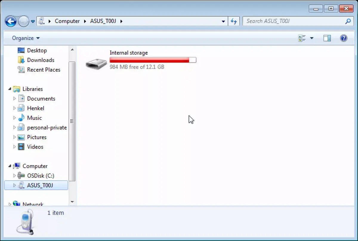Expand the Music library
Viewport: 358px width, 241px height.
14,118
